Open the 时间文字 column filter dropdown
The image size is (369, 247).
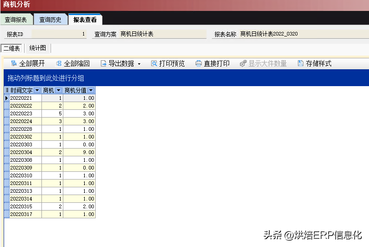pyautogui.click(x=37, y=90)
